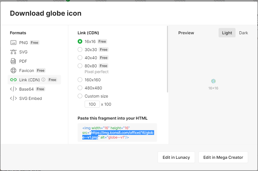258x171 pixels.
Task: Click the info icon beside Link (CDN)
Action: (43, 80)
